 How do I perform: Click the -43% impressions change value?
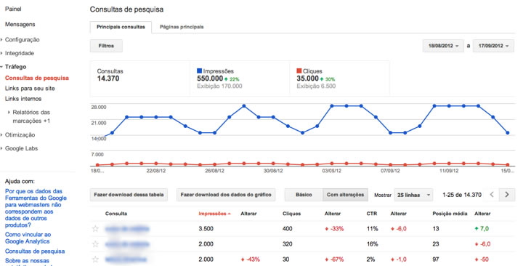pyautogui.click(x=250, y=259)
